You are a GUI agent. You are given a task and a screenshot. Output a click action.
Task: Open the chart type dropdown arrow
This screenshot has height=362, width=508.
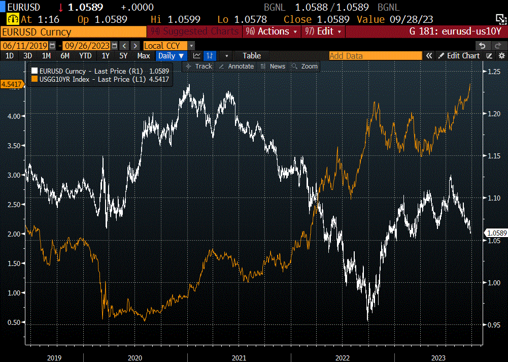226,56
